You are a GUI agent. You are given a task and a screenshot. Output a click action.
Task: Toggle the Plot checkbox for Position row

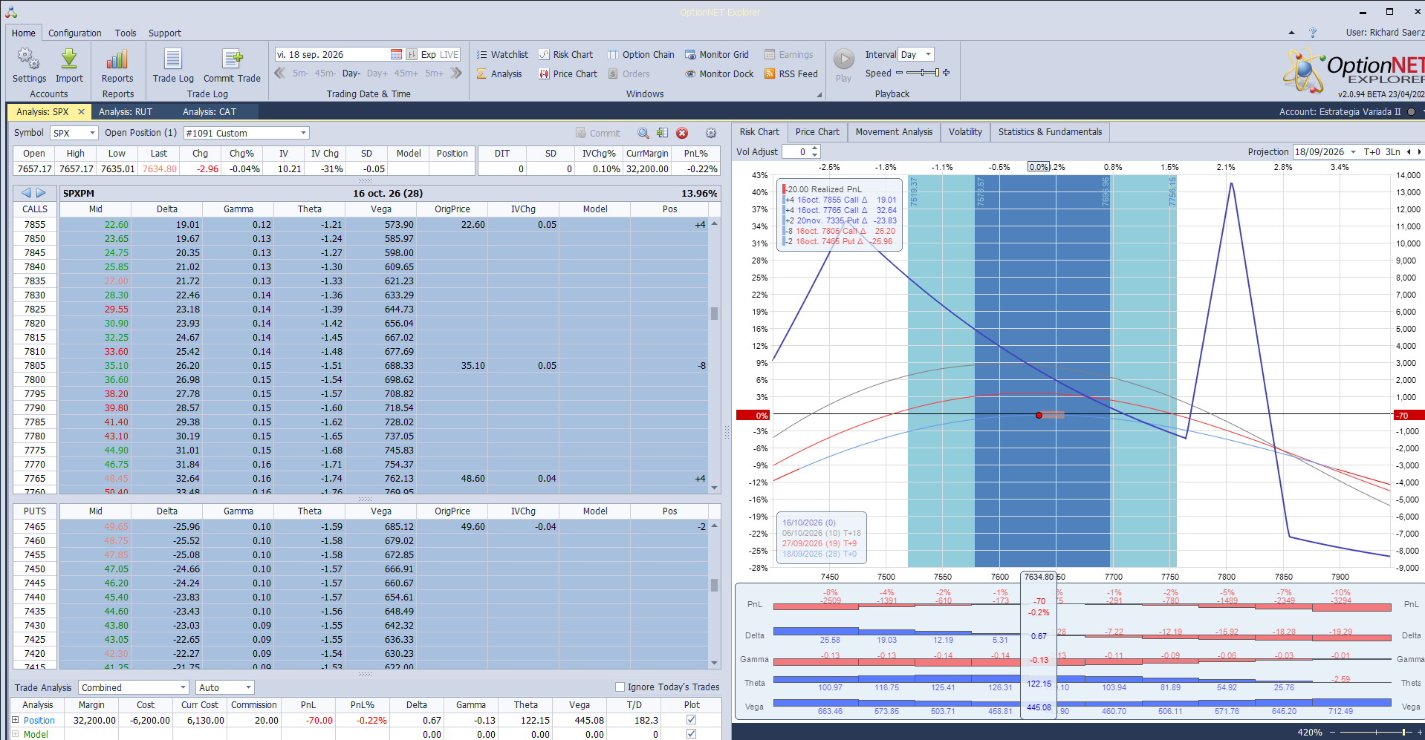[x=692, y=720]
